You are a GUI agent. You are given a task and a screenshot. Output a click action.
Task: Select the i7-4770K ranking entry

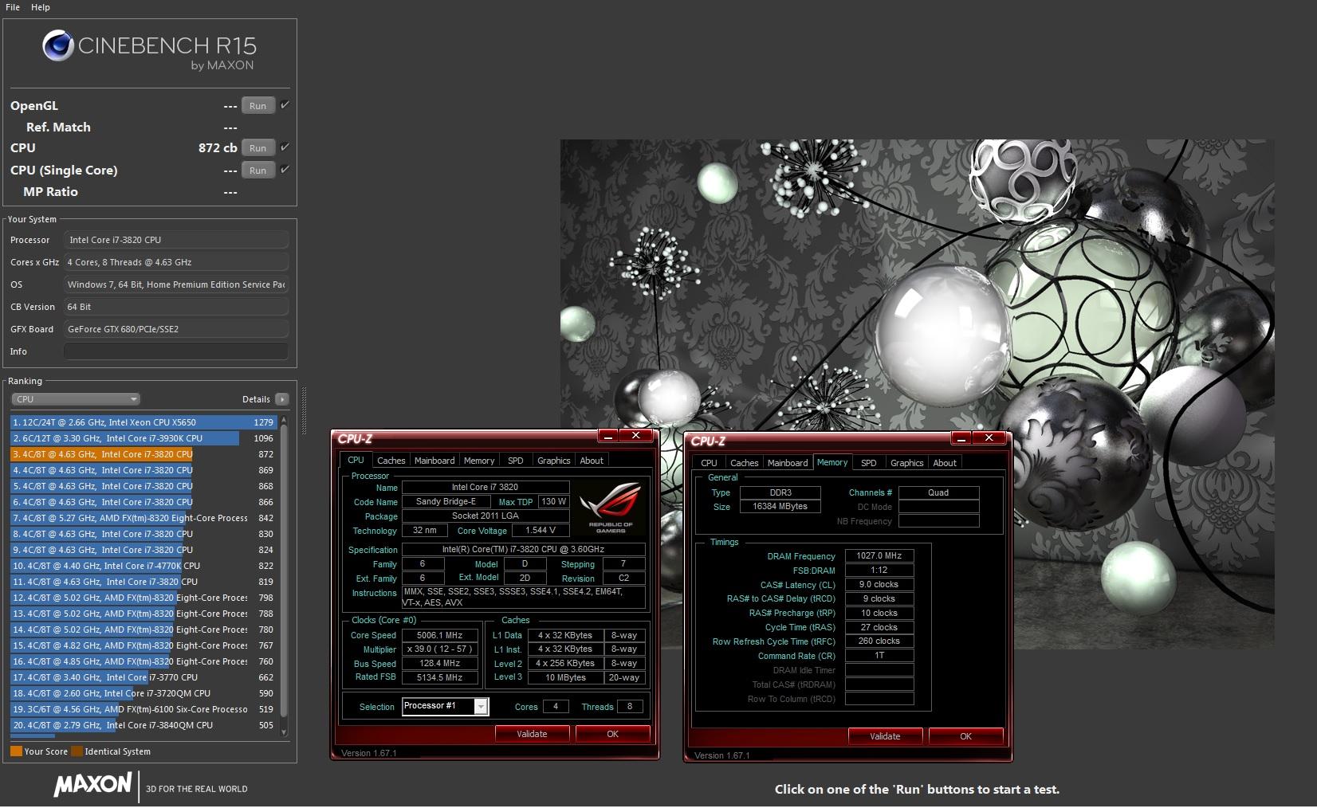(x=143, y=566)
